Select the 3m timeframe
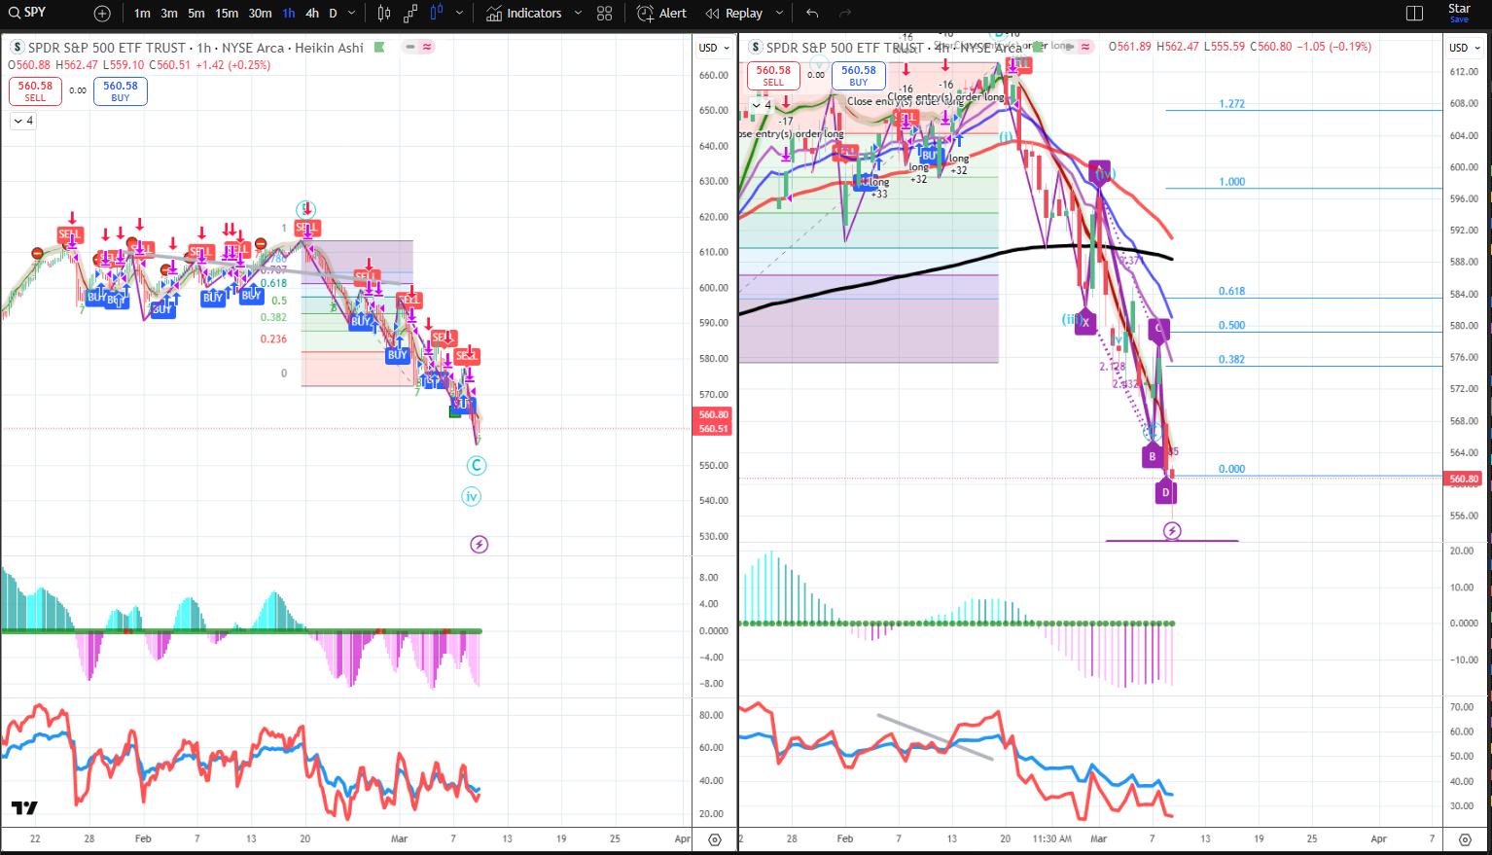 coord(169,14)
